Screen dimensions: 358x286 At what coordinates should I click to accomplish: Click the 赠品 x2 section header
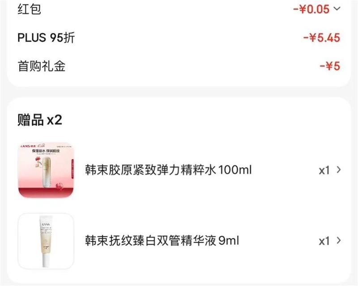coord(40,120)
